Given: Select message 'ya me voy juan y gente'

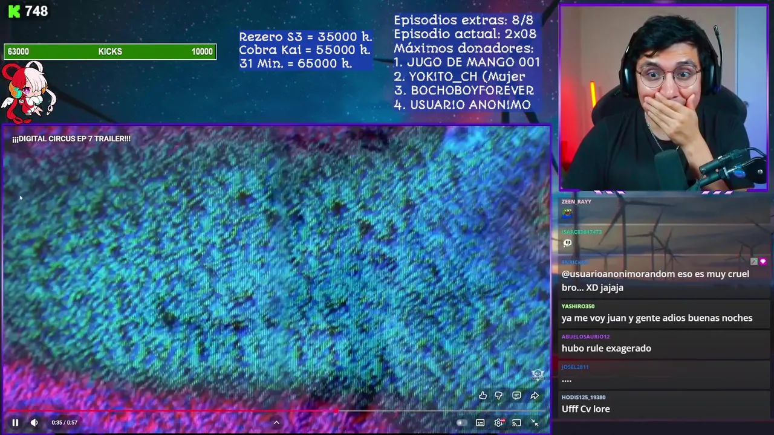Looking at the screenshot, I should click(x=657, y=318).
